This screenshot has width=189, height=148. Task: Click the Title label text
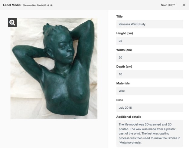119,17
